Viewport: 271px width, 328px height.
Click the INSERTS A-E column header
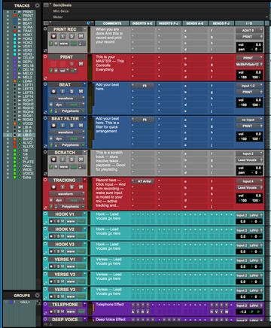point(142,23)
